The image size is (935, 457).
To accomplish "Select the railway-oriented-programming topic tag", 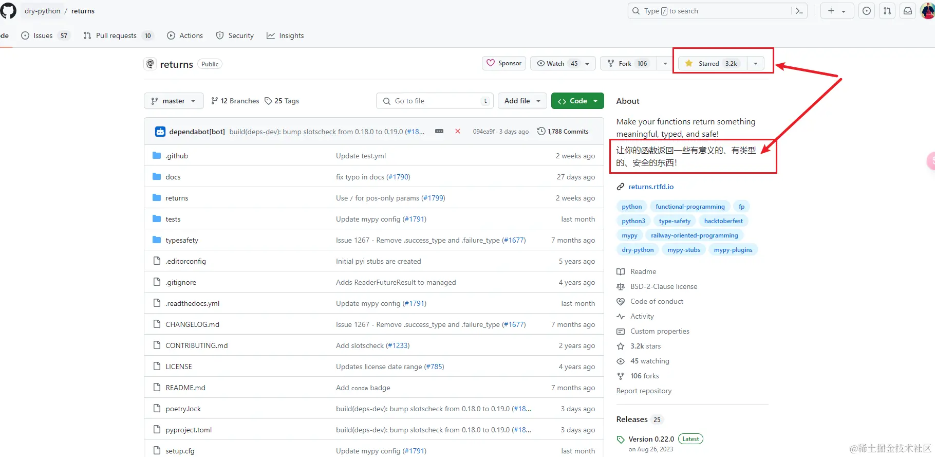I will (x=694, y=235).
